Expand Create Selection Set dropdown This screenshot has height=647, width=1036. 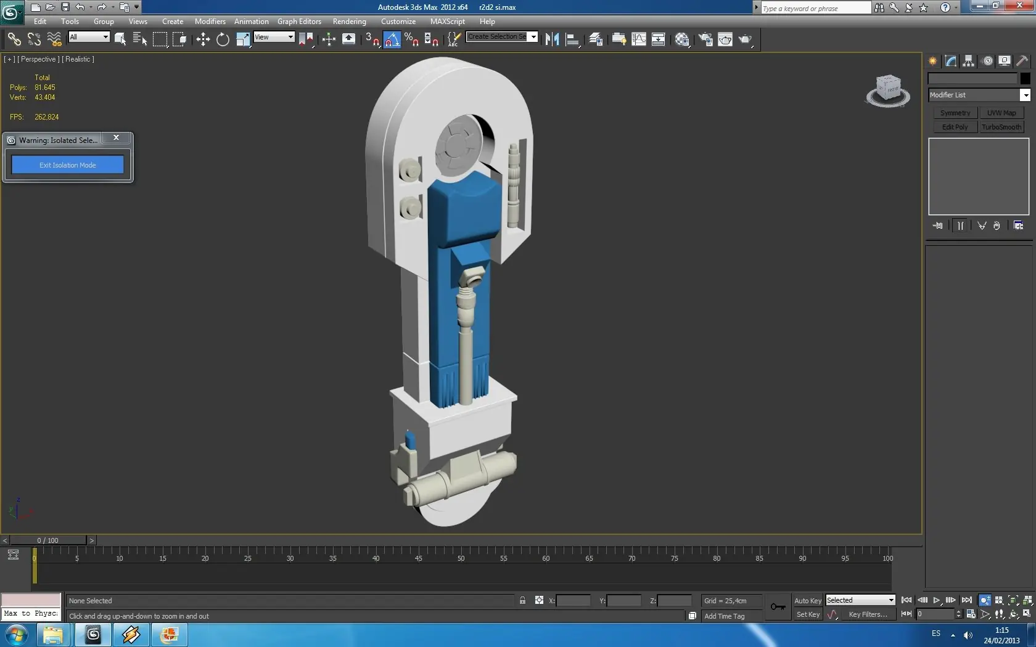point(533,37)
